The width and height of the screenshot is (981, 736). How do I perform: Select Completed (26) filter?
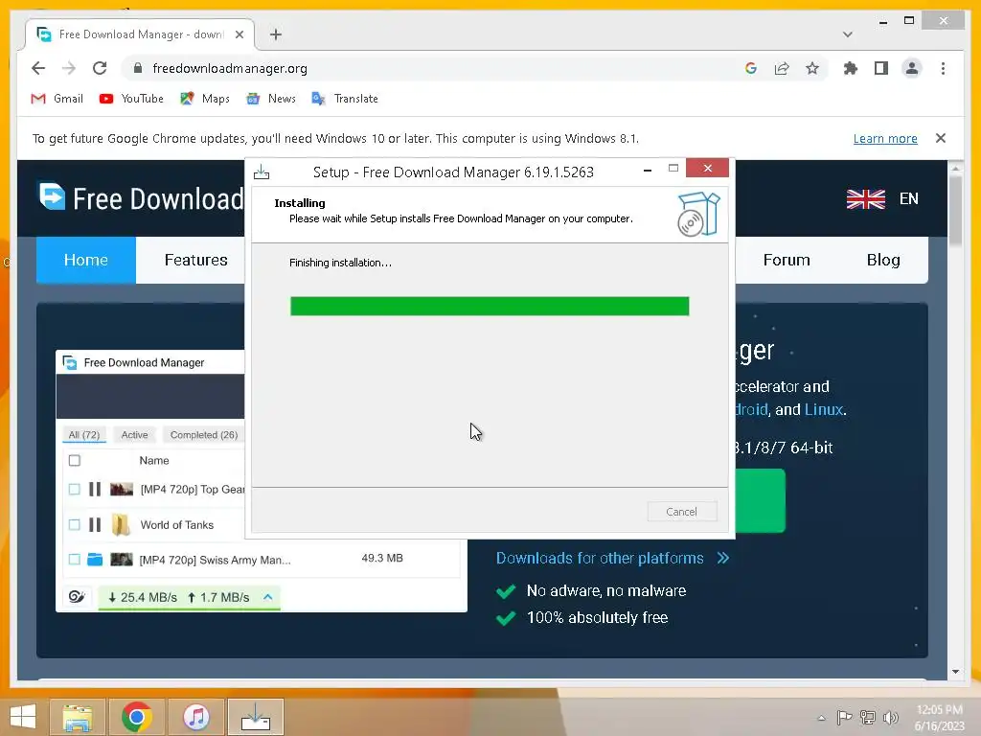203,434
